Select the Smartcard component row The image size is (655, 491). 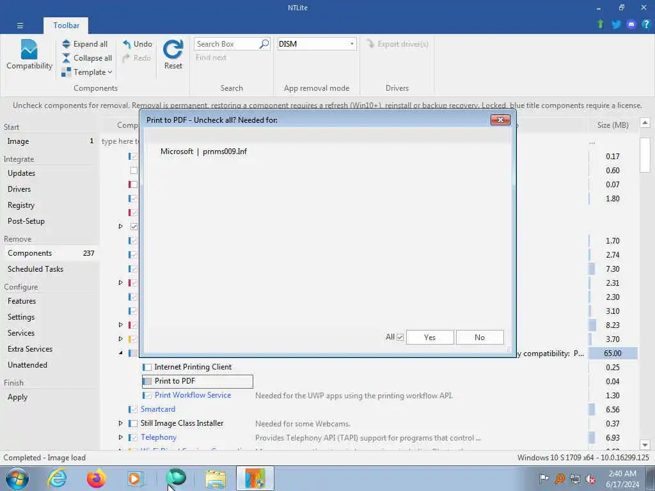coord(158,409)
